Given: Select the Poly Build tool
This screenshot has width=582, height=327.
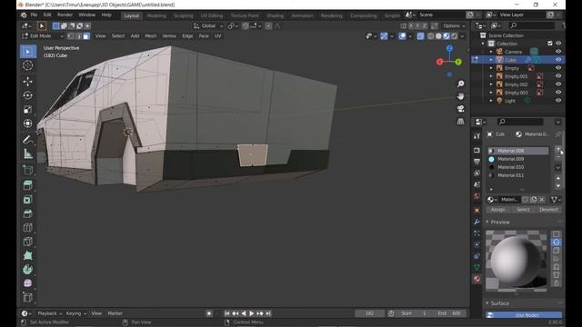Looking at the screenshot, I should pyautogui.click(x=28, y=256).
